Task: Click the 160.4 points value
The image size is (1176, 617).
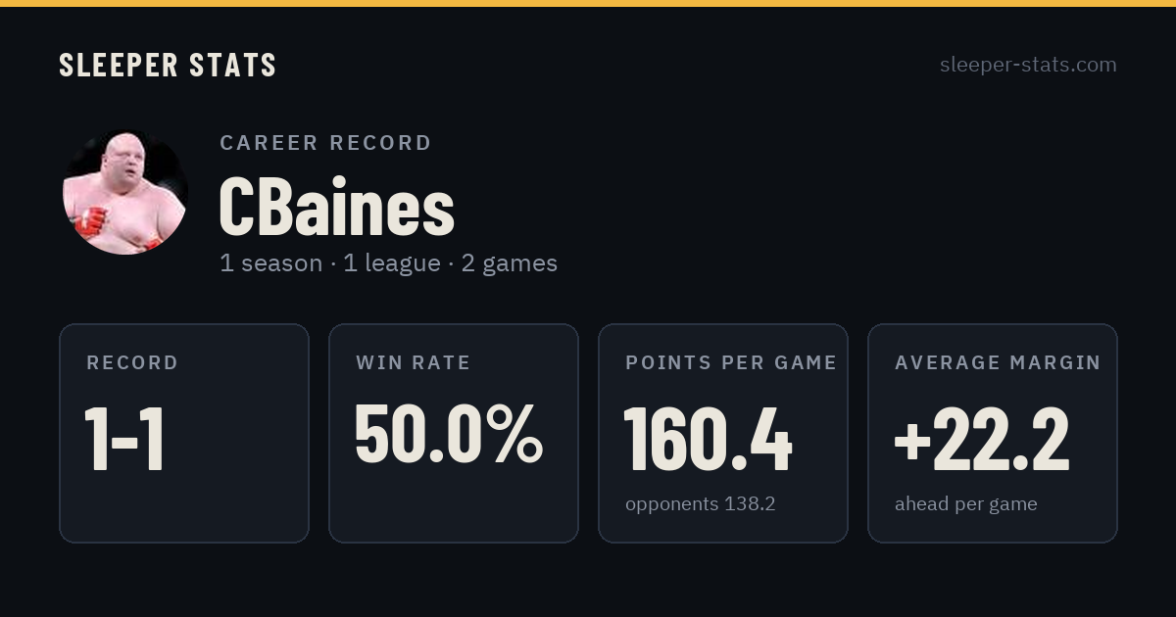Action: coord(708,440)
